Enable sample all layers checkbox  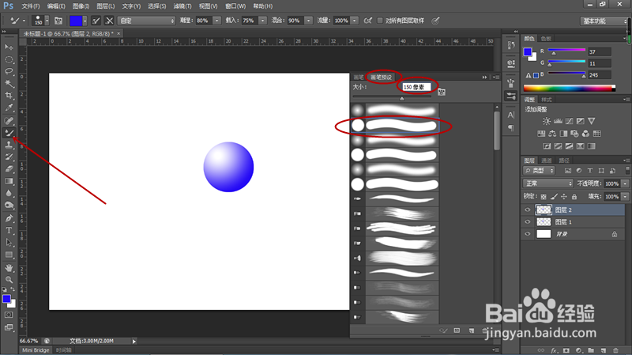(380, 21)
